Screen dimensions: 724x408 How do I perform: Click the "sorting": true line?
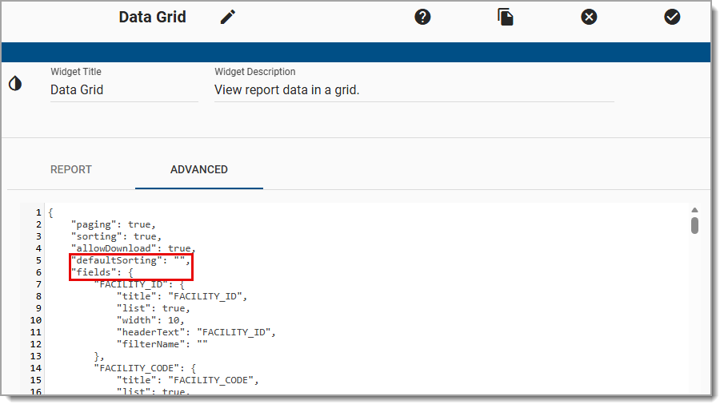coord(116,236)
